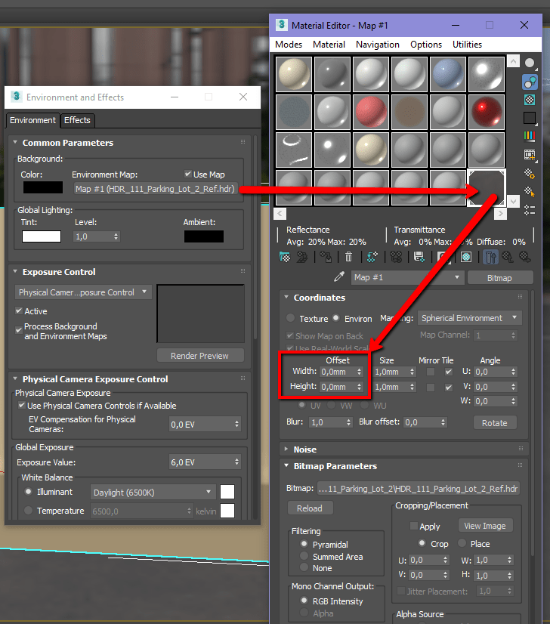Open the Modes menu
Image resolution: width=550 pixels, height=624 pixels.
point(289,44)
